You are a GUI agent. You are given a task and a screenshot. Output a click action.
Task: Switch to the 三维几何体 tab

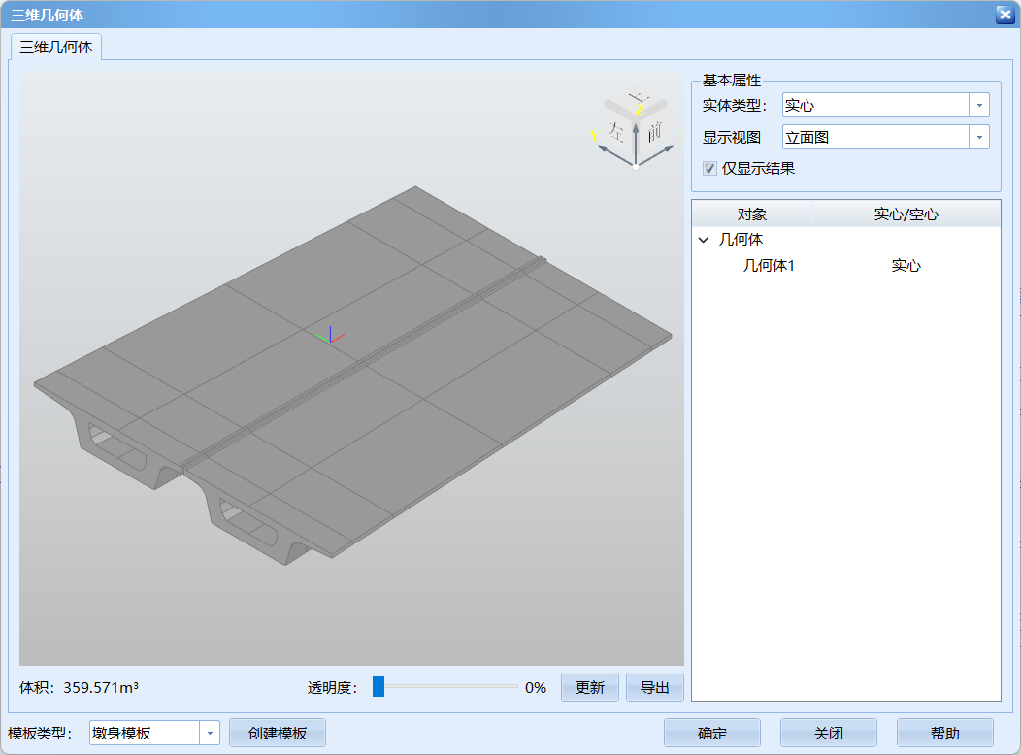click(55, 44)
